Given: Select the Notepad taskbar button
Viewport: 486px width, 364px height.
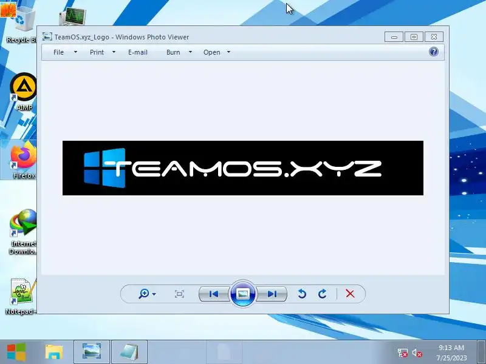Looking at the screenshot, I should pyautogui.click(x=129, y=352).
